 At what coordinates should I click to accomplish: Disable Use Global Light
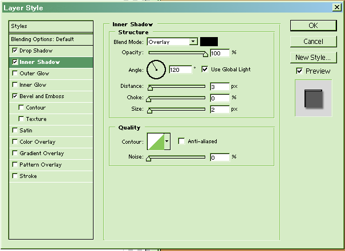pyautogui.click(x=205, y=70)
